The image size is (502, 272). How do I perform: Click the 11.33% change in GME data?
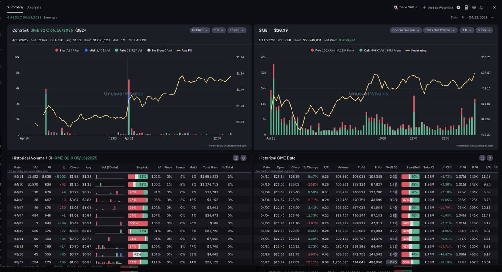pyautogui.click(x=312, y=216)
